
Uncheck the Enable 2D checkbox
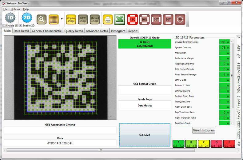[x=21, y=26]
